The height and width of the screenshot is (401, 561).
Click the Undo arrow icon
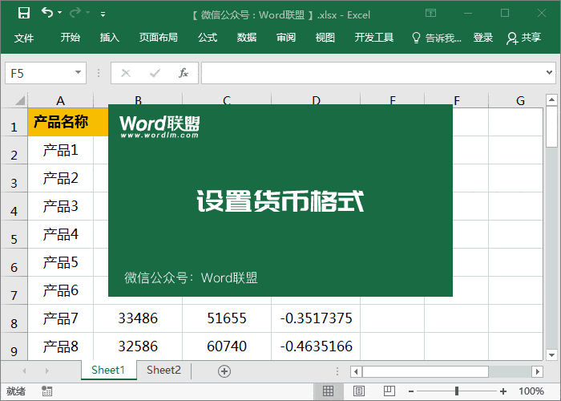(x=46, y=13)
